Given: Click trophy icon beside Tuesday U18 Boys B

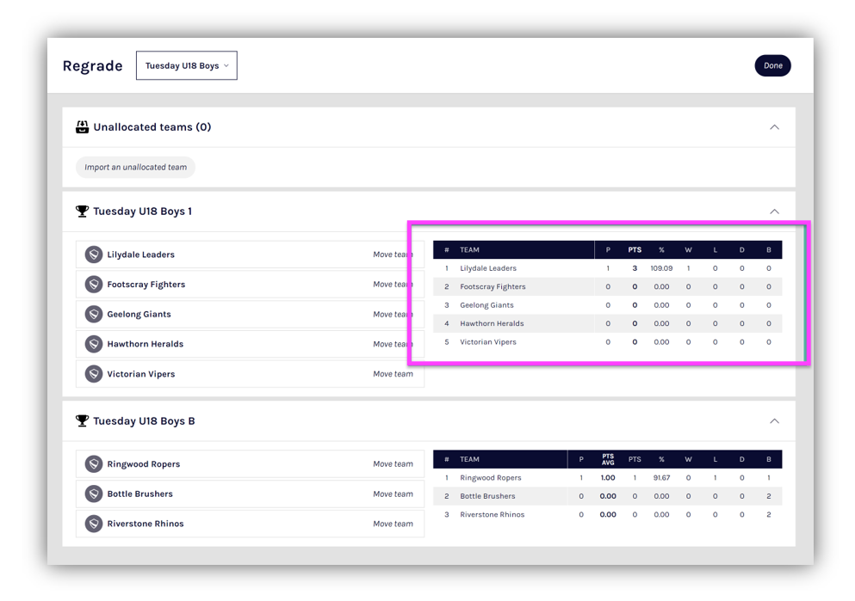Looking at the screenshot, I should click(x=82, y=420).
